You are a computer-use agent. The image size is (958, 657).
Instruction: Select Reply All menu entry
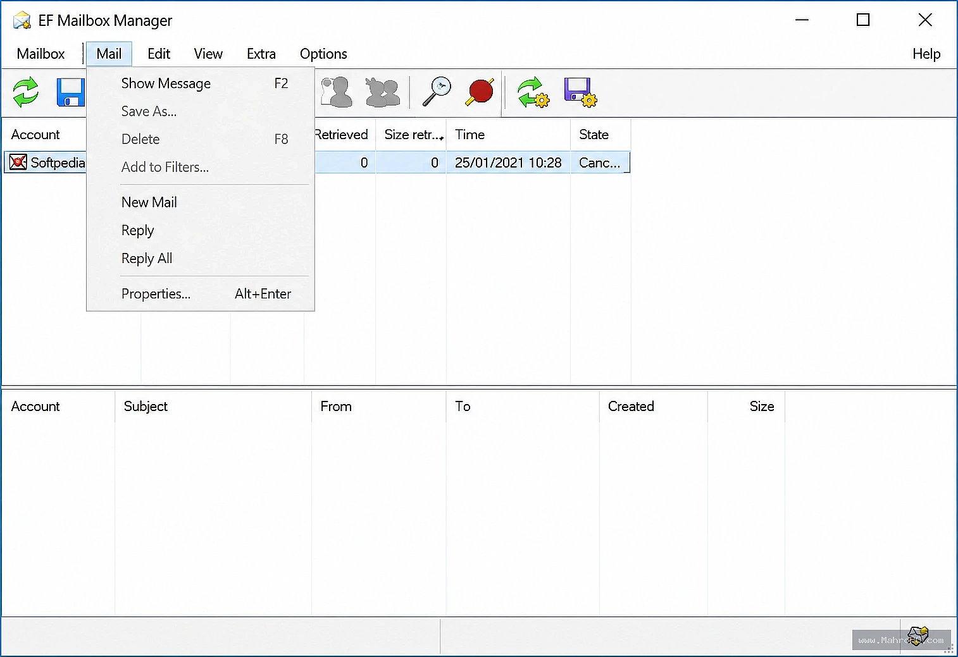point(201,258)
